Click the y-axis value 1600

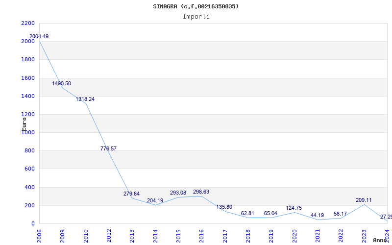(x=28, y=78)
